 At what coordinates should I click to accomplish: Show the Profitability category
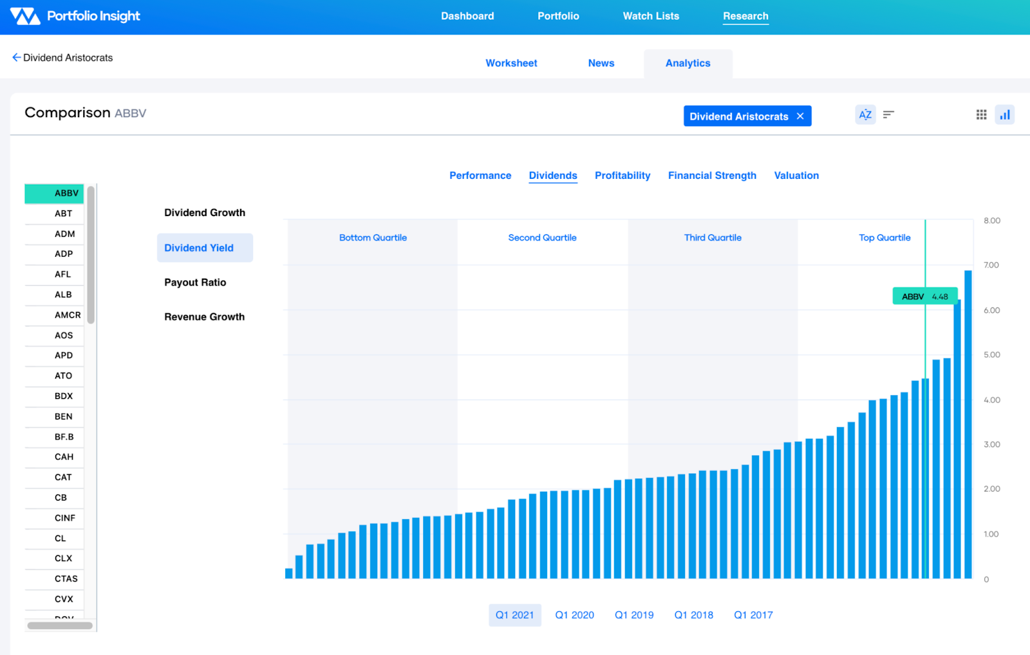[623, 176]
